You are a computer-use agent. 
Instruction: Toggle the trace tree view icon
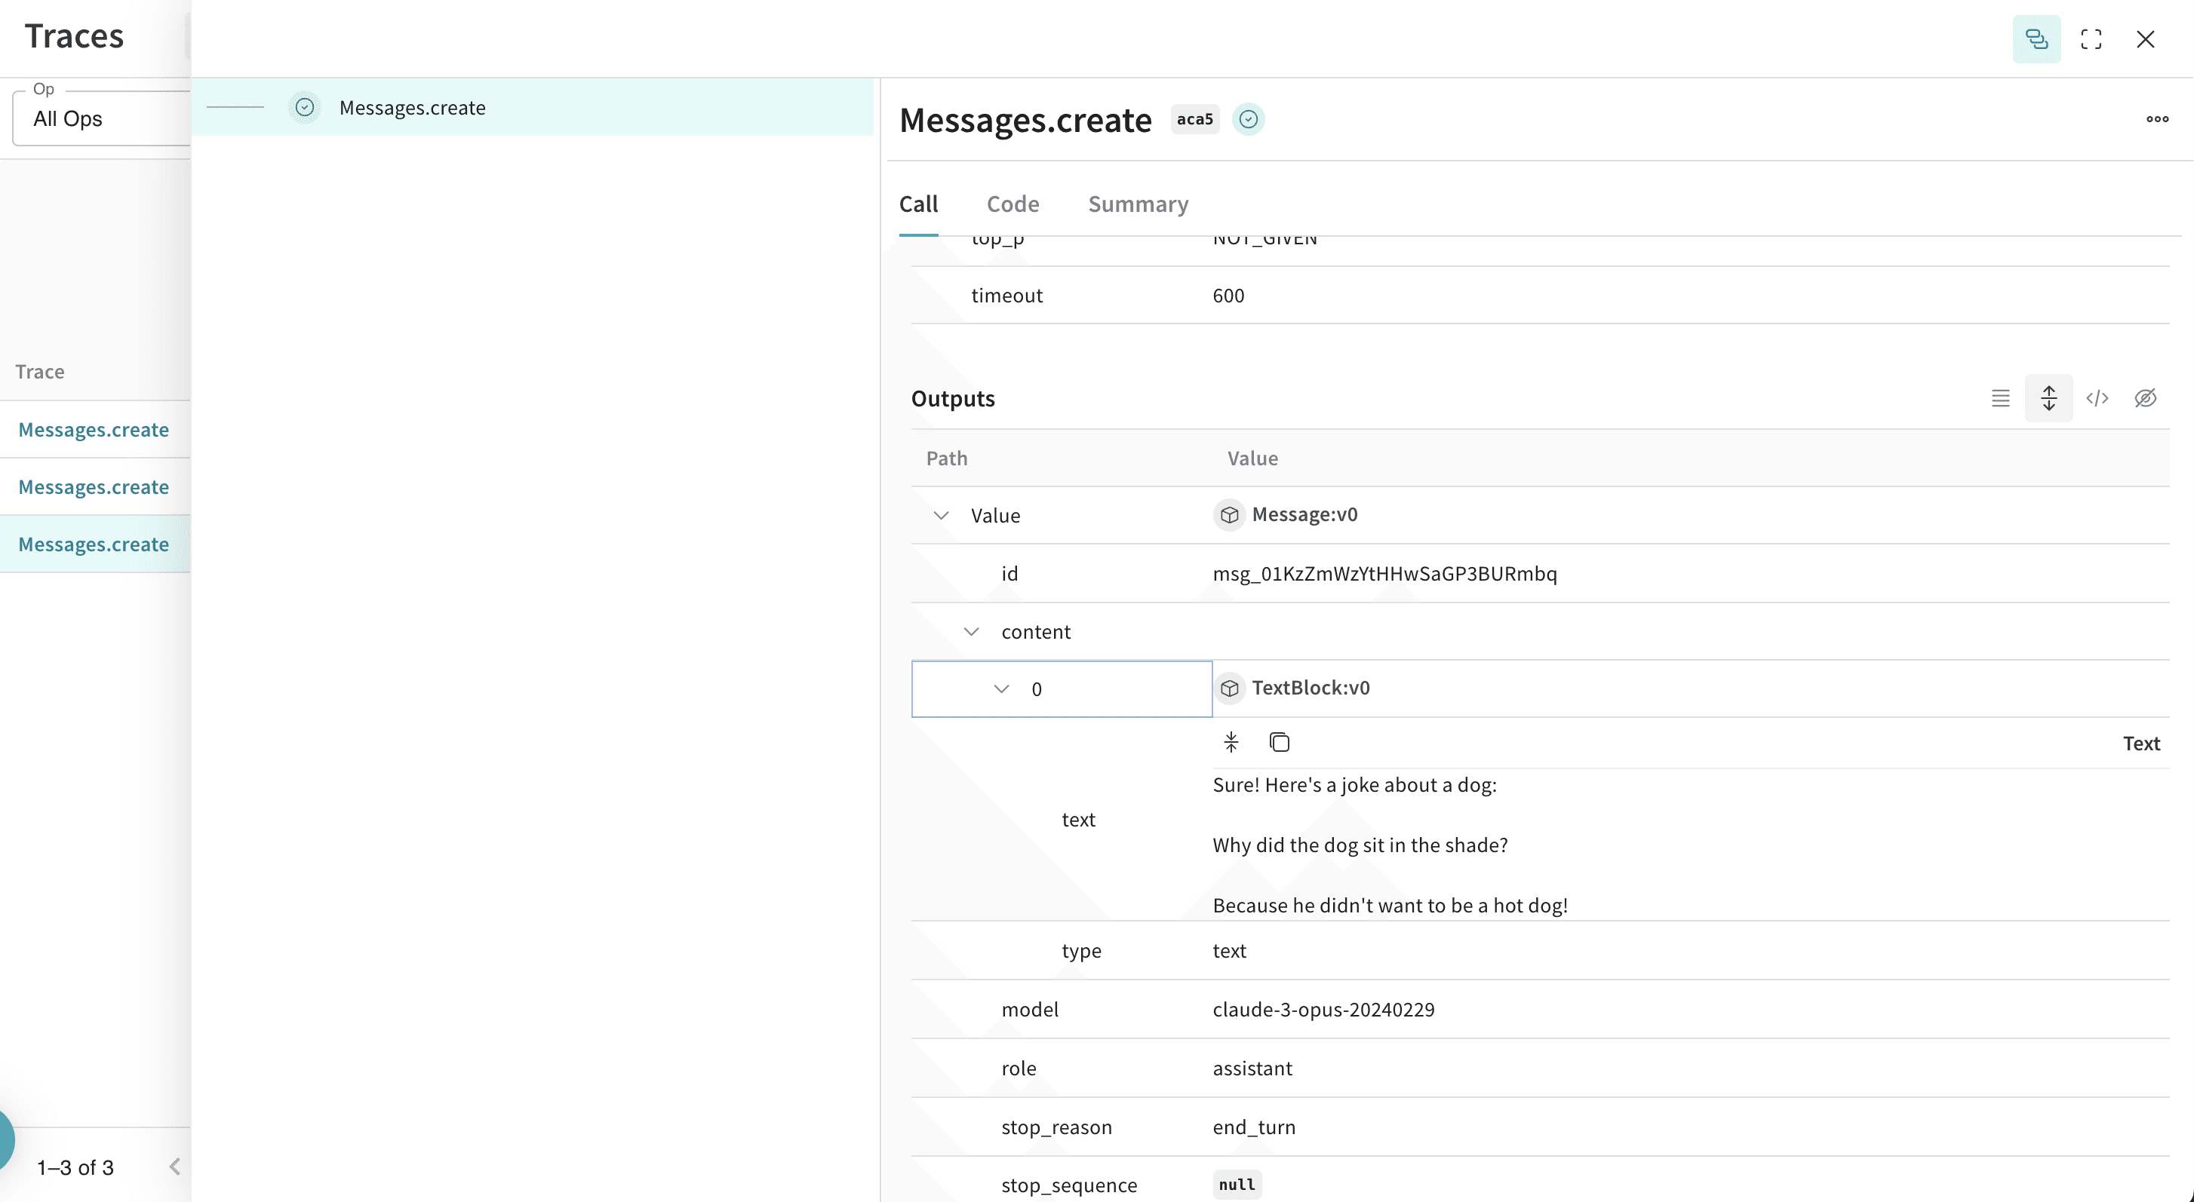(2036, 39)
